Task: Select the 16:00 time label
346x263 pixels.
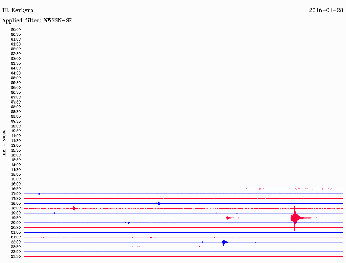Action: tap(16, 184)
